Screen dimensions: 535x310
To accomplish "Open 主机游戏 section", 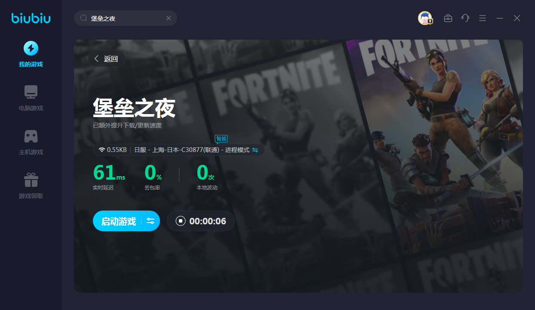I will point(31,142).
